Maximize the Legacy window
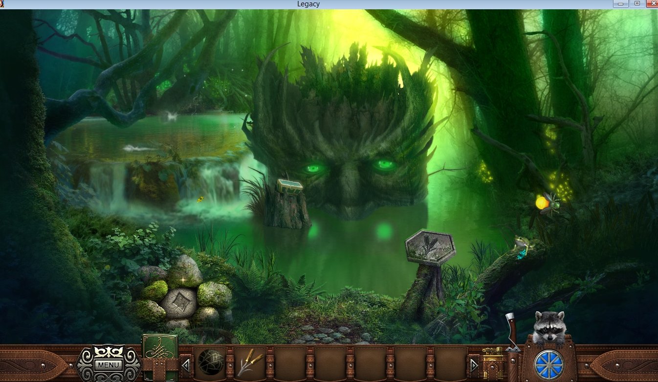Screen dimensions: 658x382 [637, 3]
